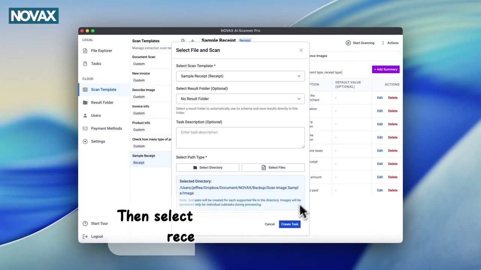The height and width of the screenshot is (270, 481).
Task: Select the Invoice info template
Action: 151,110
